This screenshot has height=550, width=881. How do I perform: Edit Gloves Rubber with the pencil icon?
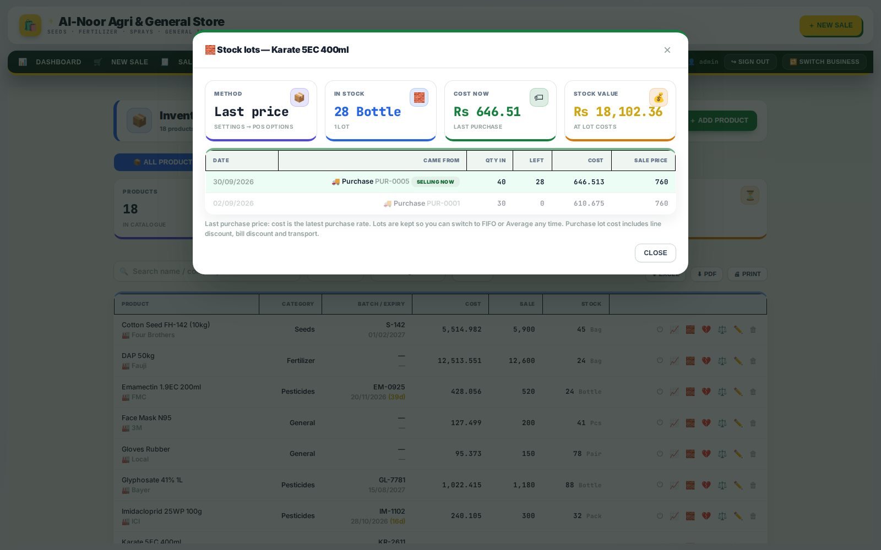(738, 454)
